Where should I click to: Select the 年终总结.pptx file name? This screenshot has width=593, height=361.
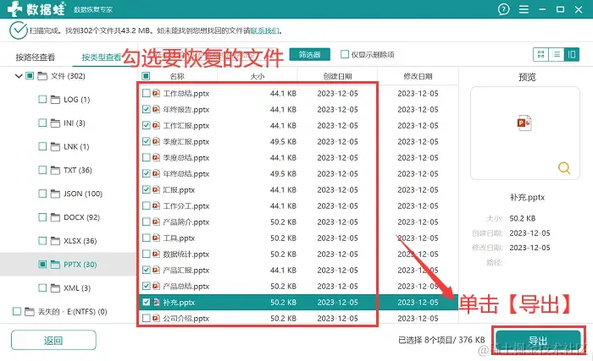186,173
